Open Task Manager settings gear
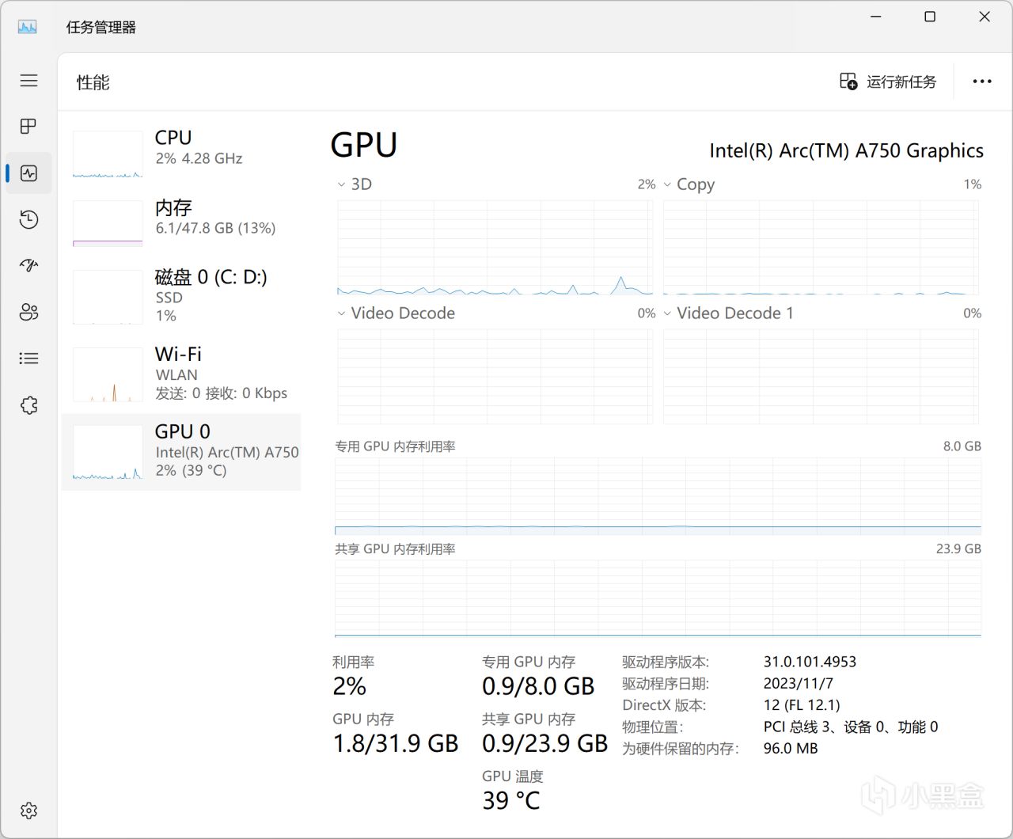 29,811
